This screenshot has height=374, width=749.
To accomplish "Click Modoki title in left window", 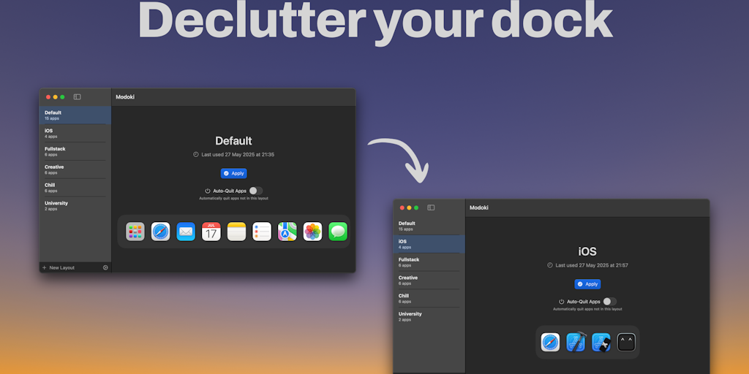I will (x=125, y=97).
